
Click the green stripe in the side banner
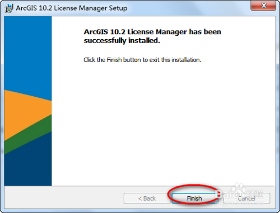pyautogui.click(x=28, y=134)
